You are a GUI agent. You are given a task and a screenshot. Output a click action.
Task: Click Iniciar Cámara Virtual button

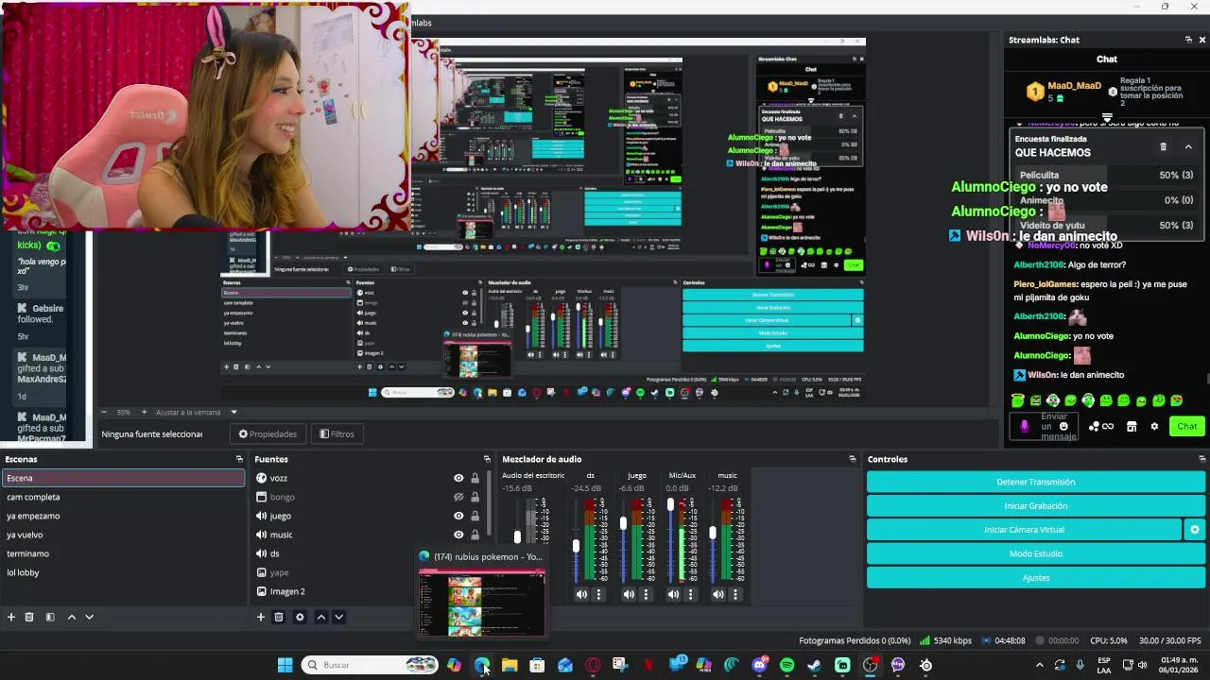(1024, 530)
